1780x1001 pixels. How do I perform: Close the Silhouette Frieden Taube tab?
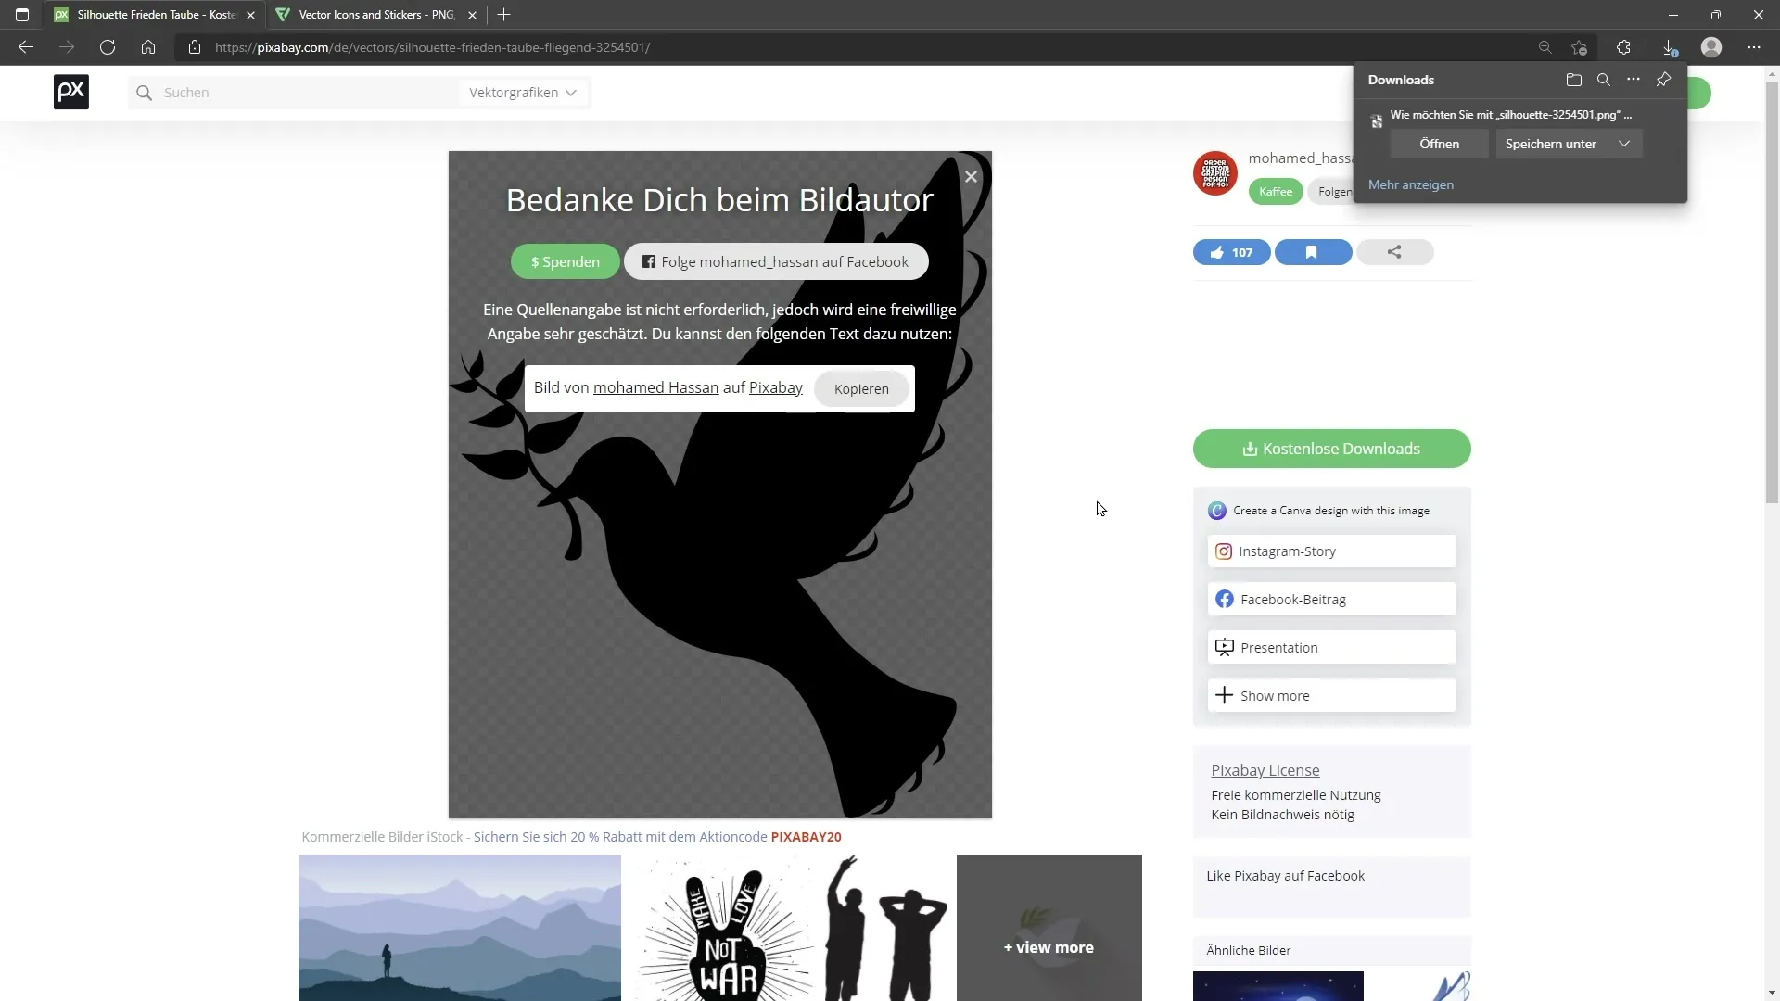point(250,15)
